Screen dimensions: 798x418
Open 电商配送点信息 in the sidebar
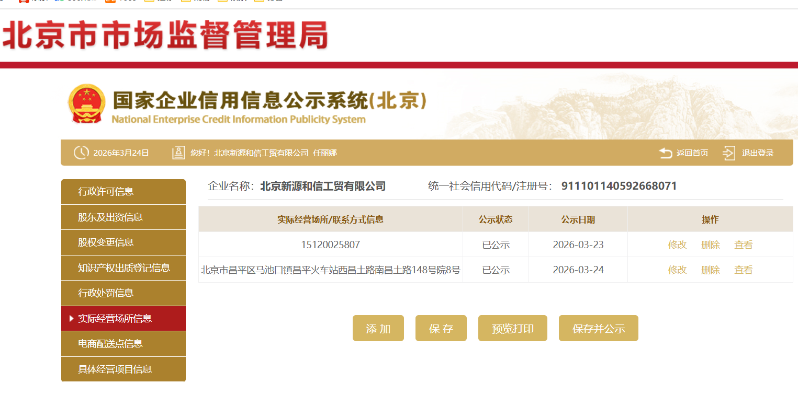pos(123,344)
